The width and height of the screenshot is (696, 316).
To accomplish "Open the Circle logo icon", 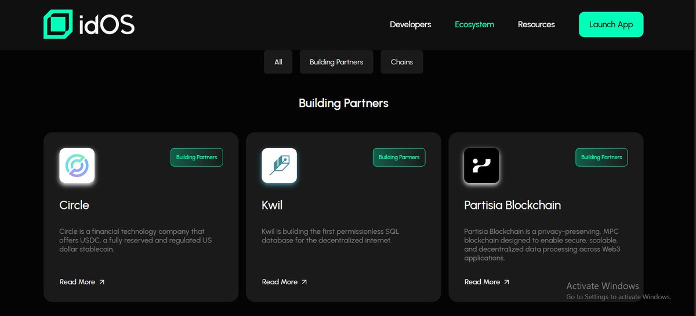I will pyautogui.click(x=77, y=166).
